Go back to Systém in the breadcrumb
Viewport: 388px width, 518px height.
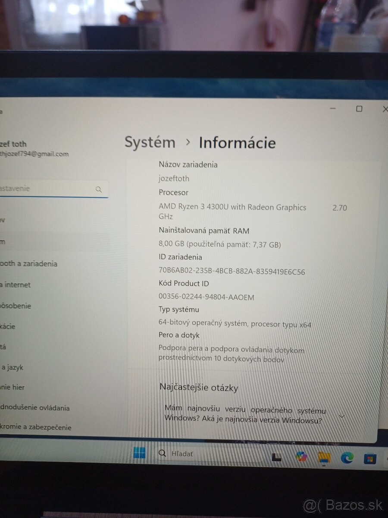(x=150, y=142)
